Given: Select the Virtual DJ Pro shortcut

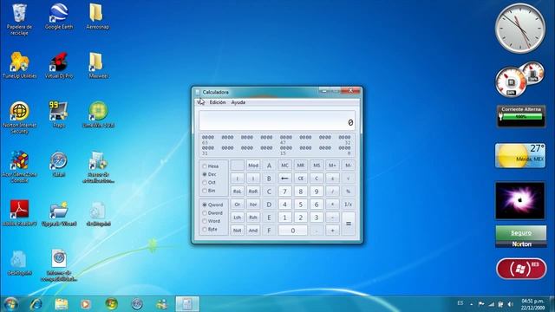Looking at the screenshot, I should pyautogui.click(x=59, y=66).
